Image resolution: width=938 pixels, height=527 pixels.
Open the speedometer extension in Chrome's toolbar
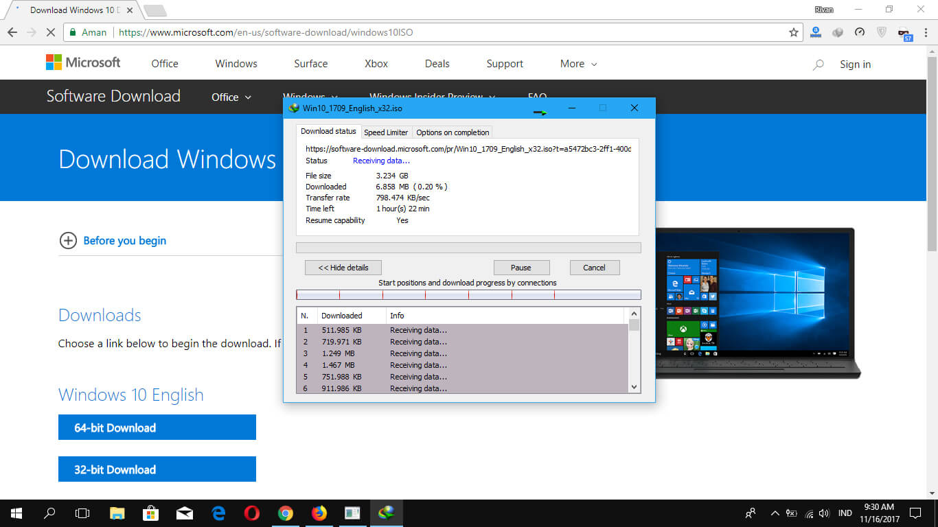coord(860,32)
